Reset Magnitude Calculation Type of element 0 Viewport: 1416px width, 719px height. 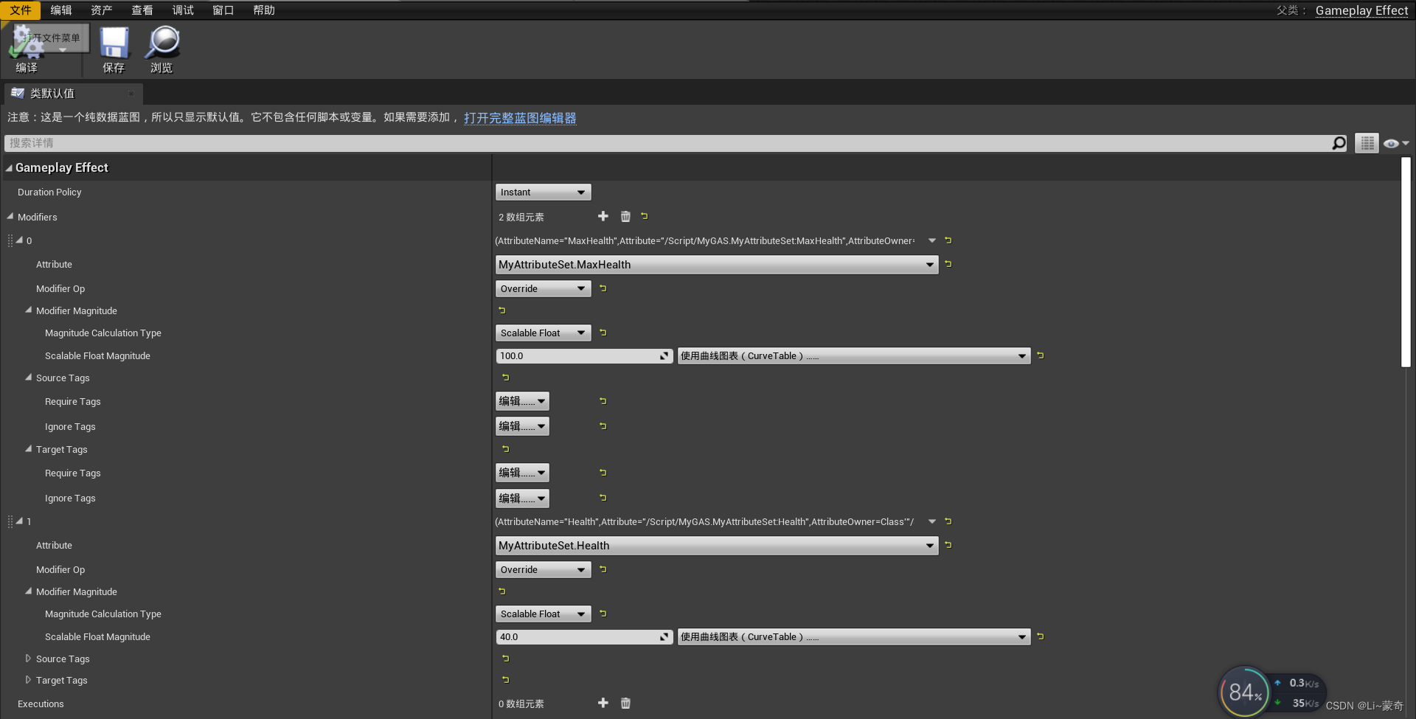point(603,333)
